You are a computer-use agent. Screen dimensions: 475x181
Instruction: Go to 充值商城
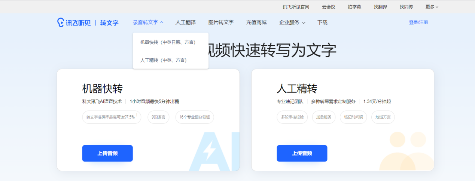point(256,22)
